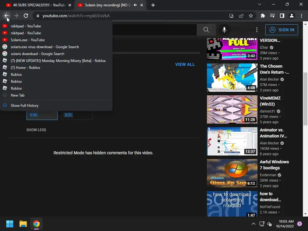Select (7) Home - Roblox history entry
The width and height of the screenshot is (308, 231).
(x=56, y=68)
